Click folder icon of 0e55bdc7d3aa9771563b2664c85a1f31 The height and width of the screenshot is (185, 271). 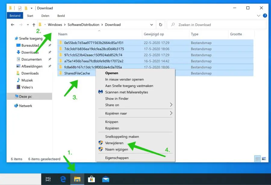pyautogui.click(x=61, y=42)
